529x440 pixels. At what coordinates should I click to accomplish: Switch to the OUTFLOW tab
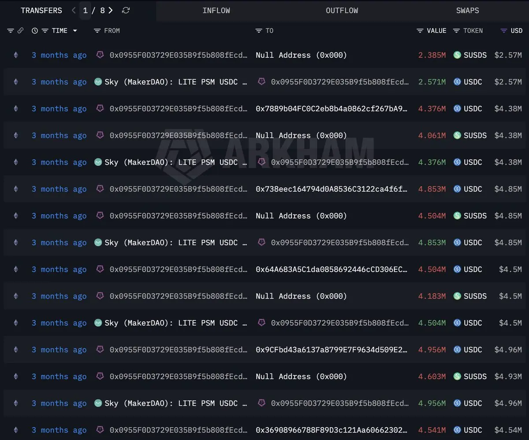342,11
